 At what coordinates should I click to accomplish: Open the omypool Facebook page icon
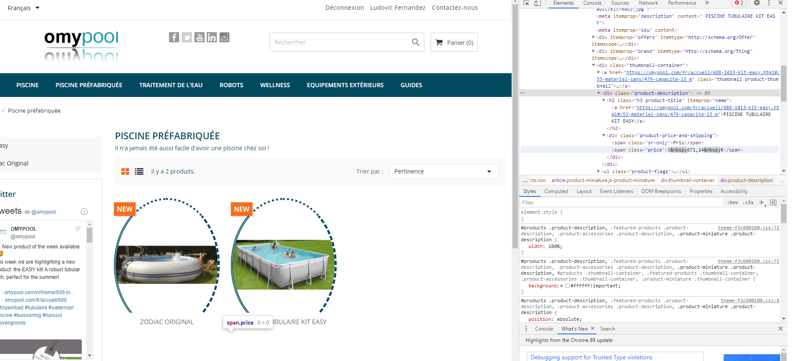[174, 37]
